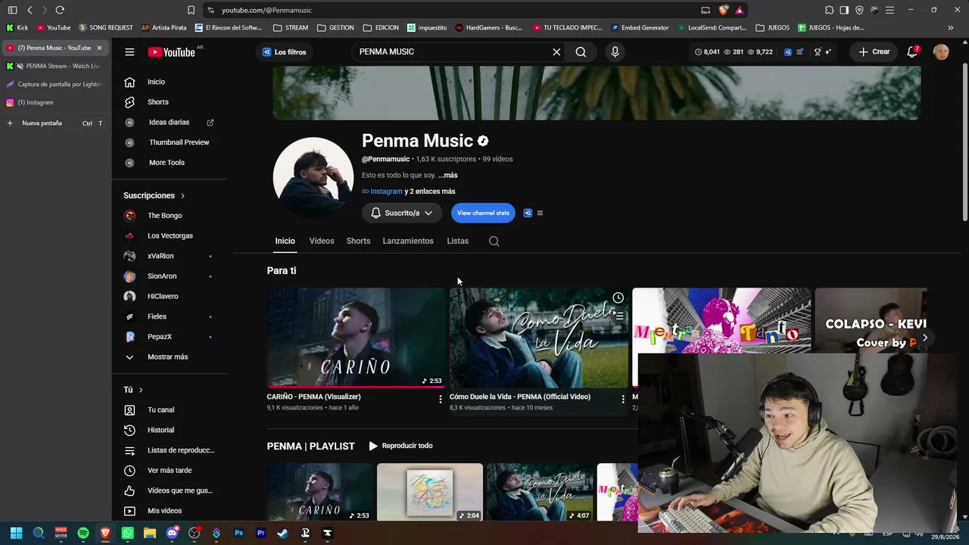Image resolution: width=969 pixels, height=545 pixels.
Task: Open Ideas diarias sidebar entry
Action: (x=170, y=123)
